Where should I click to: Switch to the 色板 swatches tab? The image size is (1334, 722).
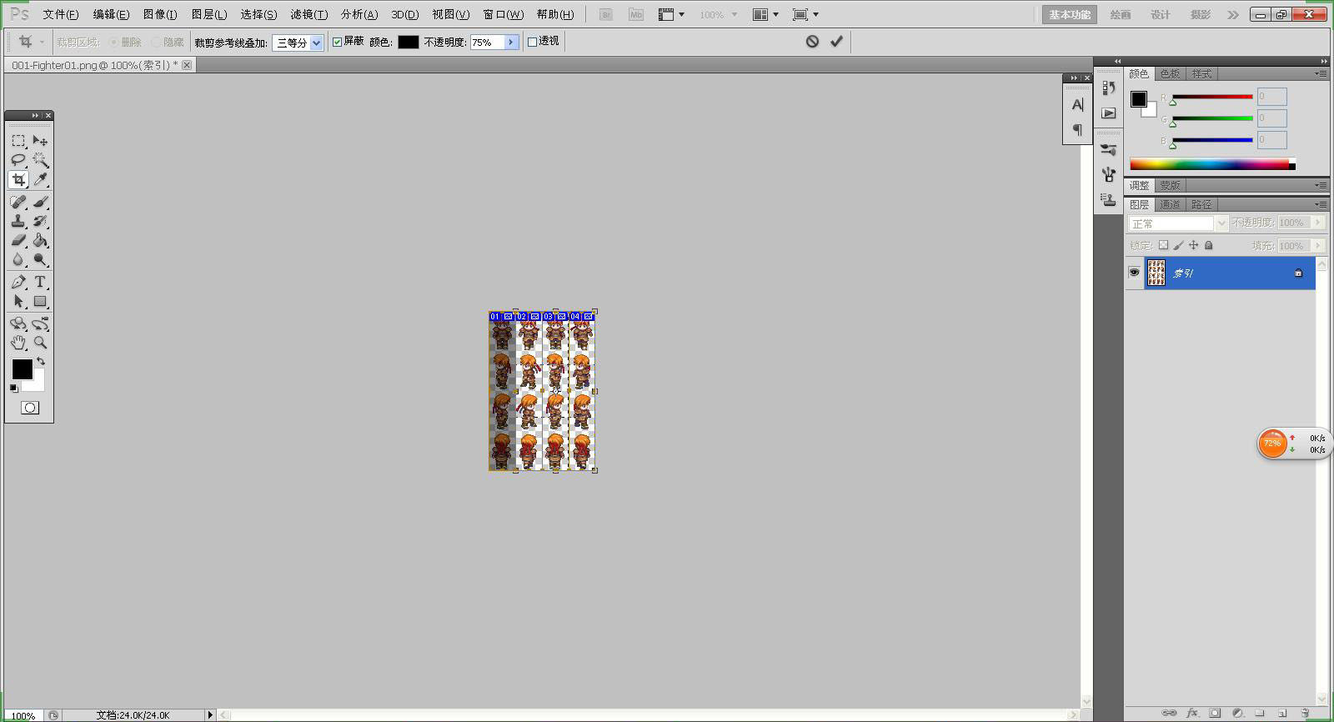pyautogui.click(x=1170, y=73)
